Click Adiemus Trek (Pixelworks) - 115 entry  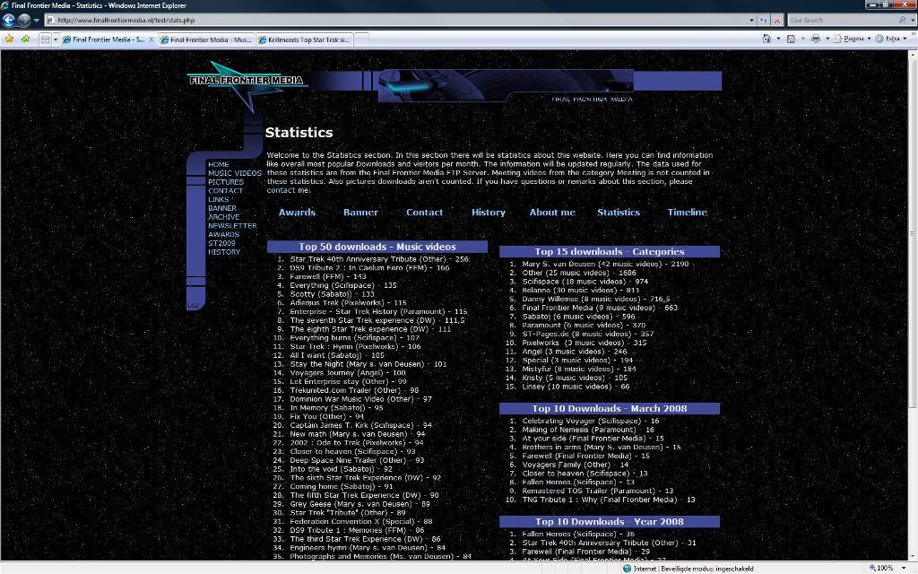349,303
